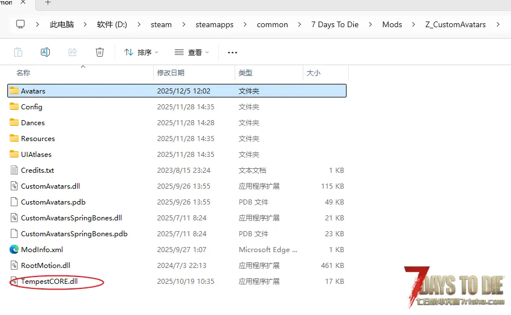
Task: Expand chevron after Z_CustomAvatars in breadcrumb
Action: (x=498, y=24)
